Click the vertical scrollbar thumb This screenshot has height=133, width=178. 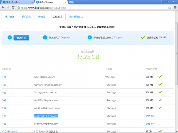(x=177, y=53)
